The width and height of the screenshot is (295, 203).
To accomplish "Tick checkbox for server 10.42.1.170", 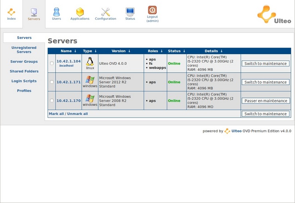I will (x=52, y=100).
